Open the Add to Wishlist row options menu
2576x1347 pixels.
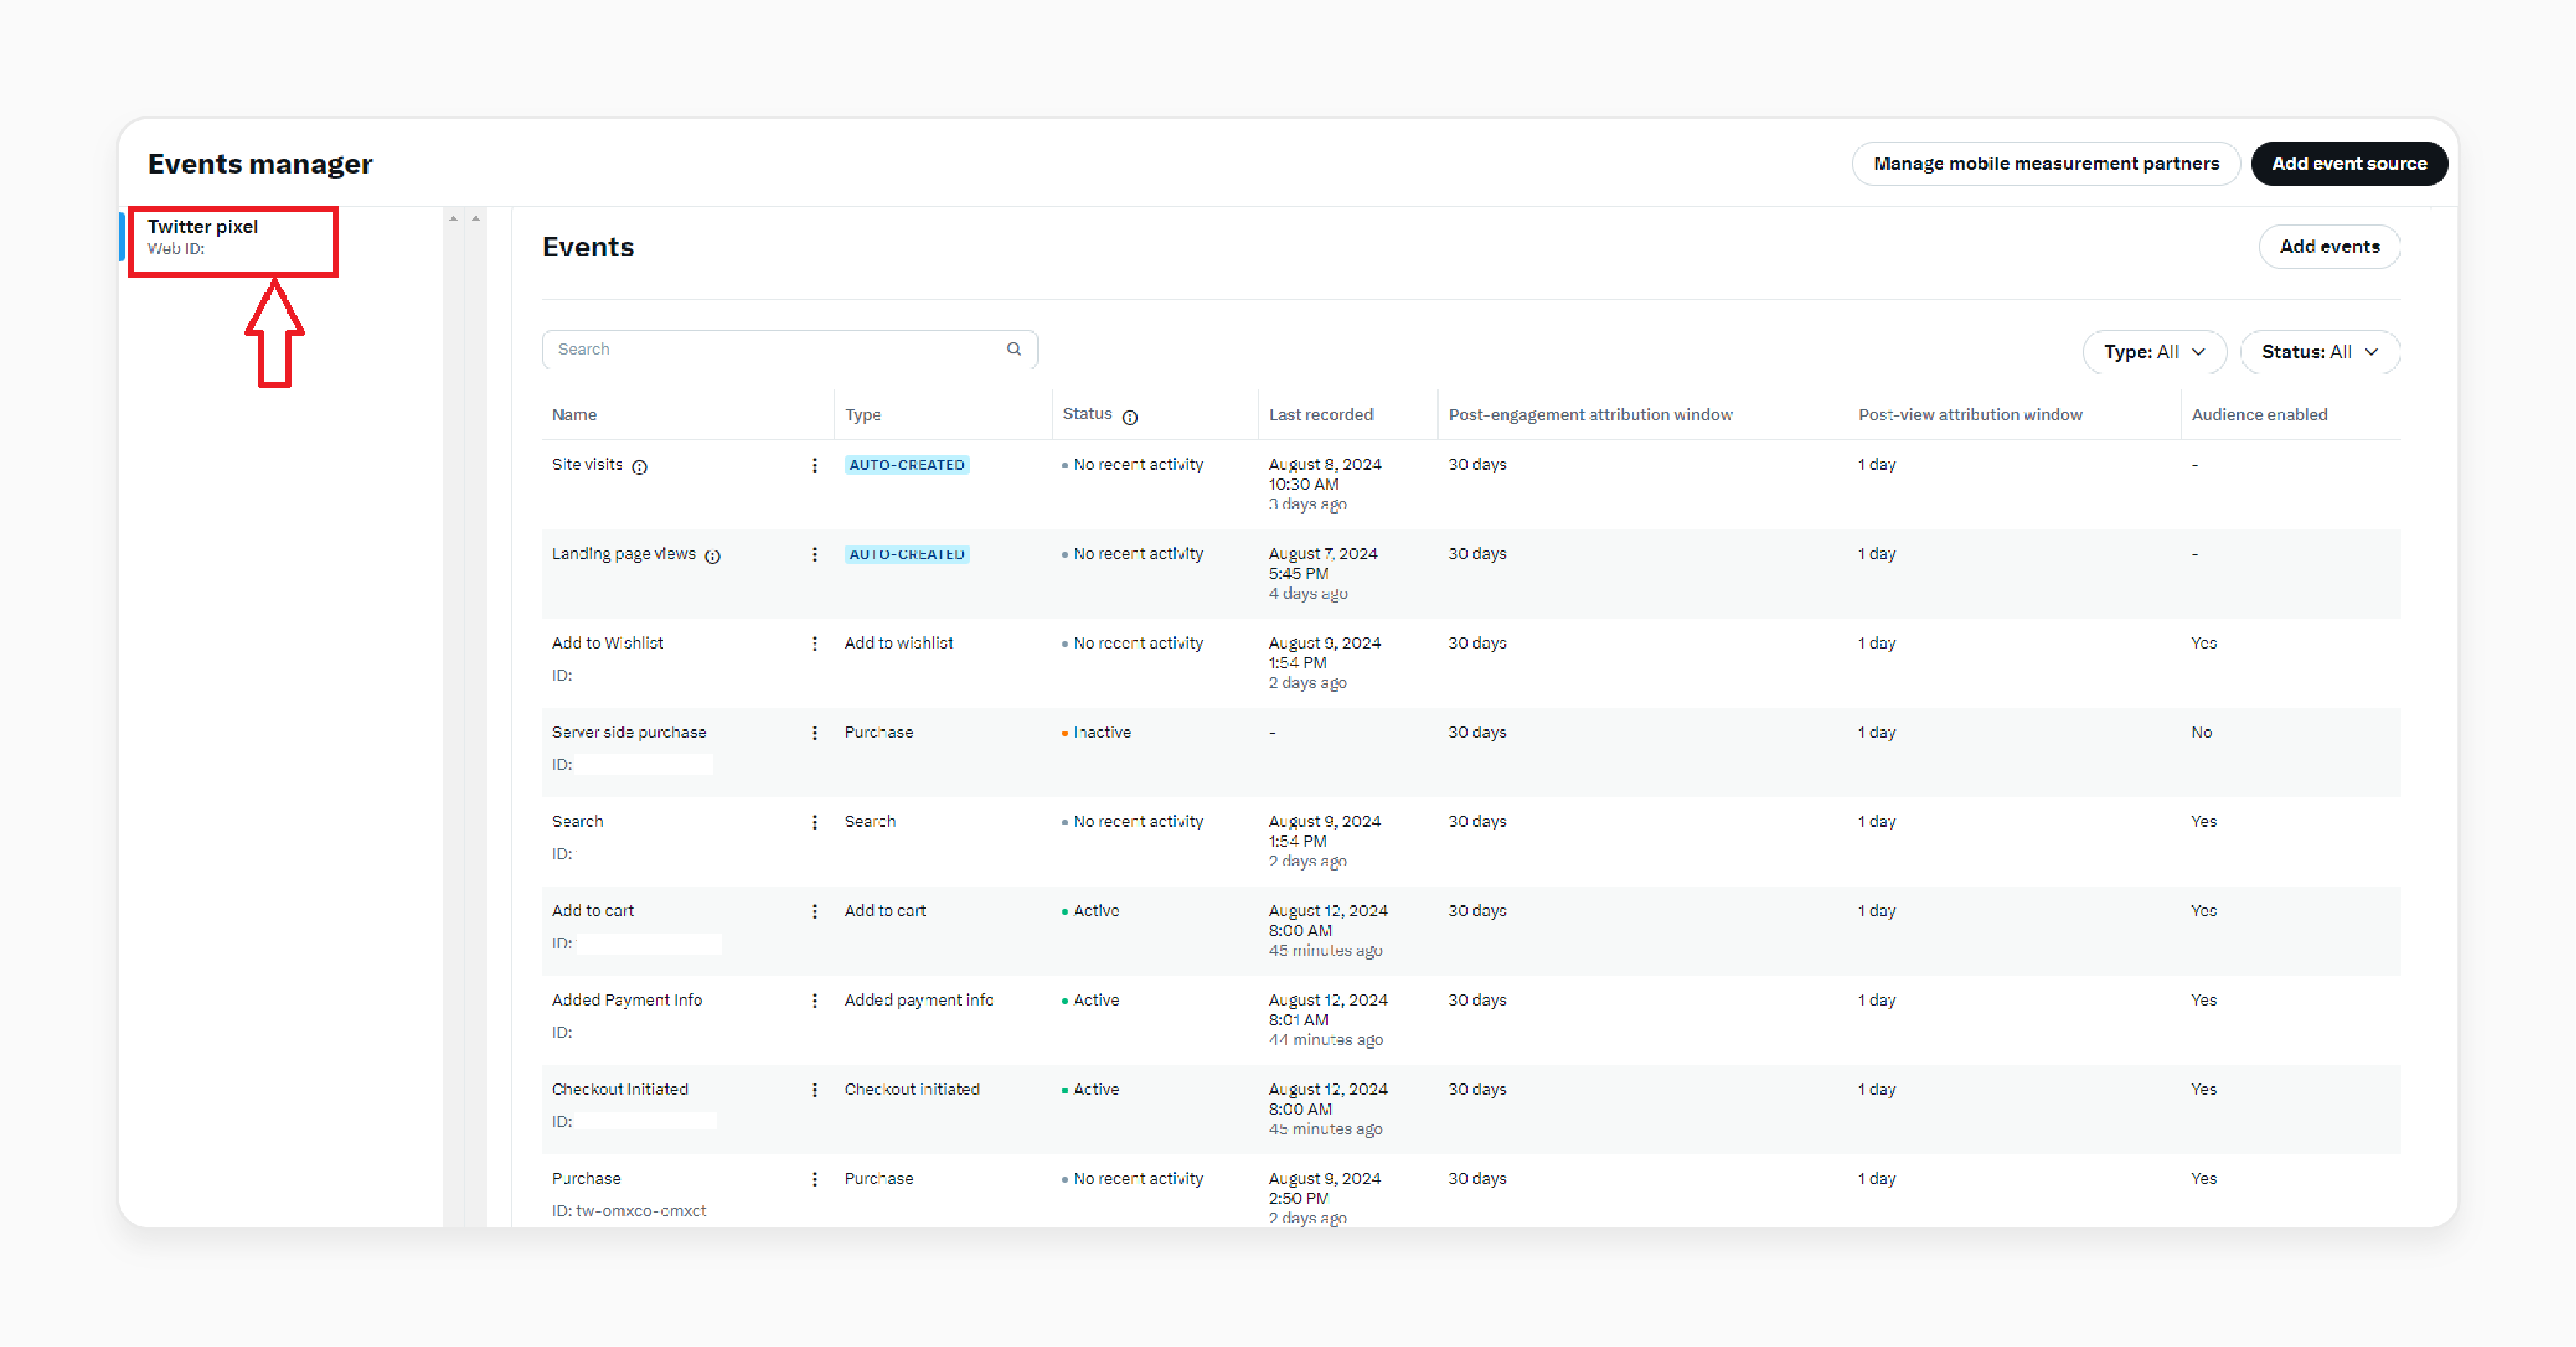pos(815,644)
